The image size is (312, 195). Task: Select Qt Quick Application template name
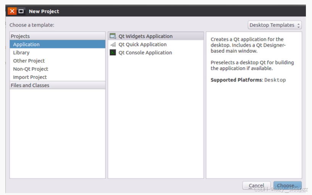142,44
